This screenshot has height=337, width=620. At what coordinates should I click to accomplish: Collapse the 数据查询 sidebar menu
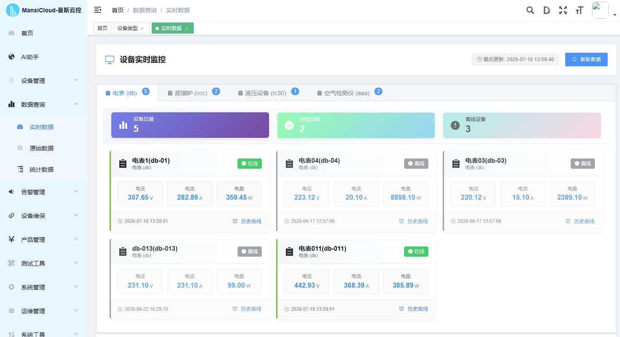click(x=43, y=105)
